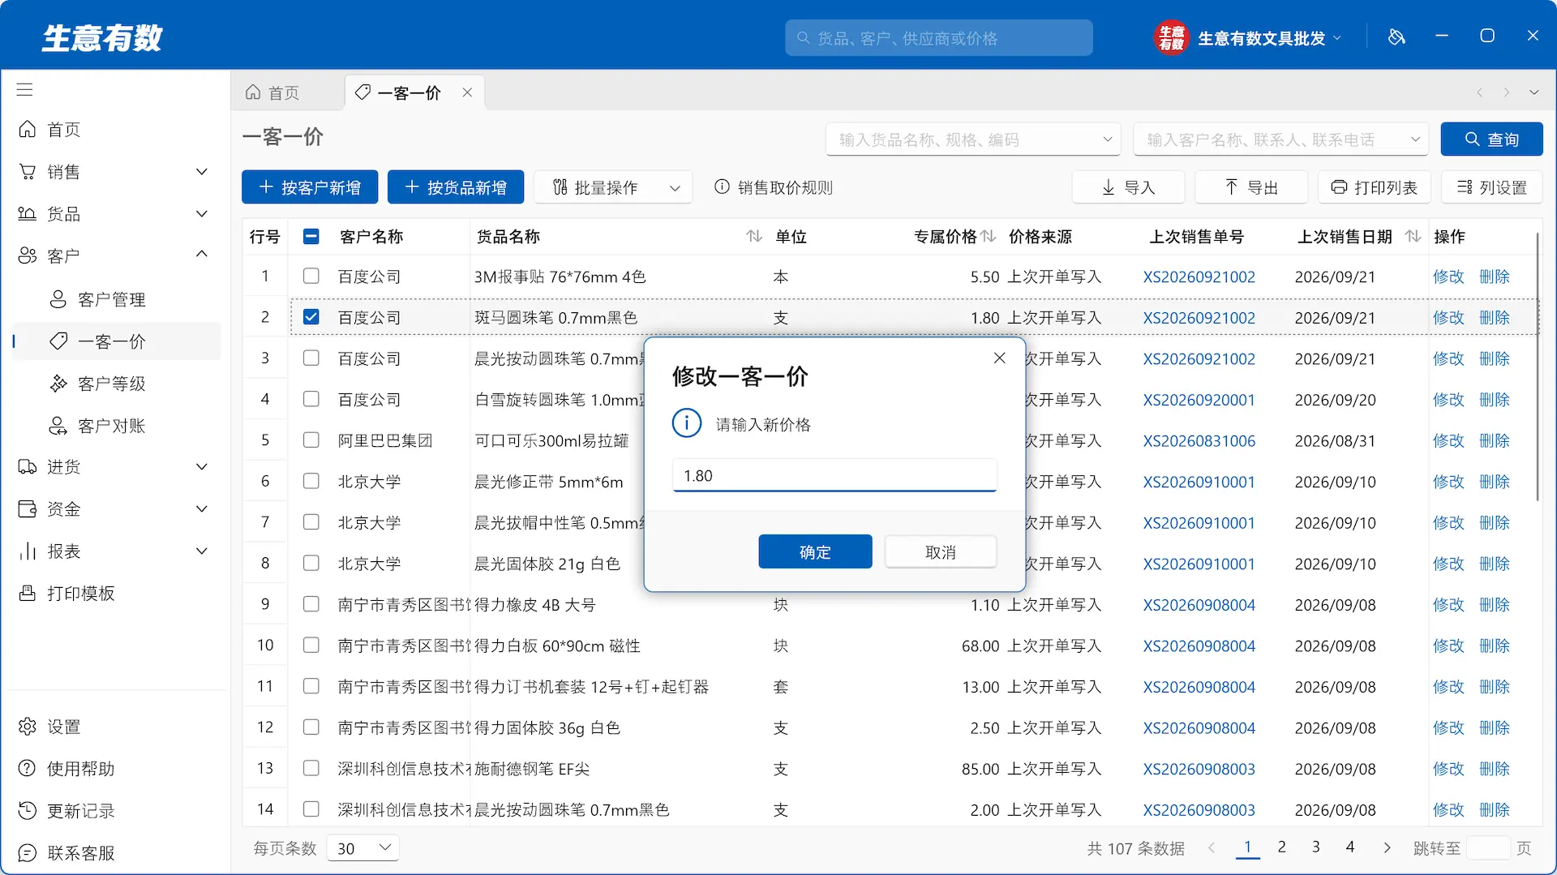This screenshot has height=875, width=1557.
Task: Uncheck row 2 checkbox for 斑马圆珠笔
Action: click(311, 317)
